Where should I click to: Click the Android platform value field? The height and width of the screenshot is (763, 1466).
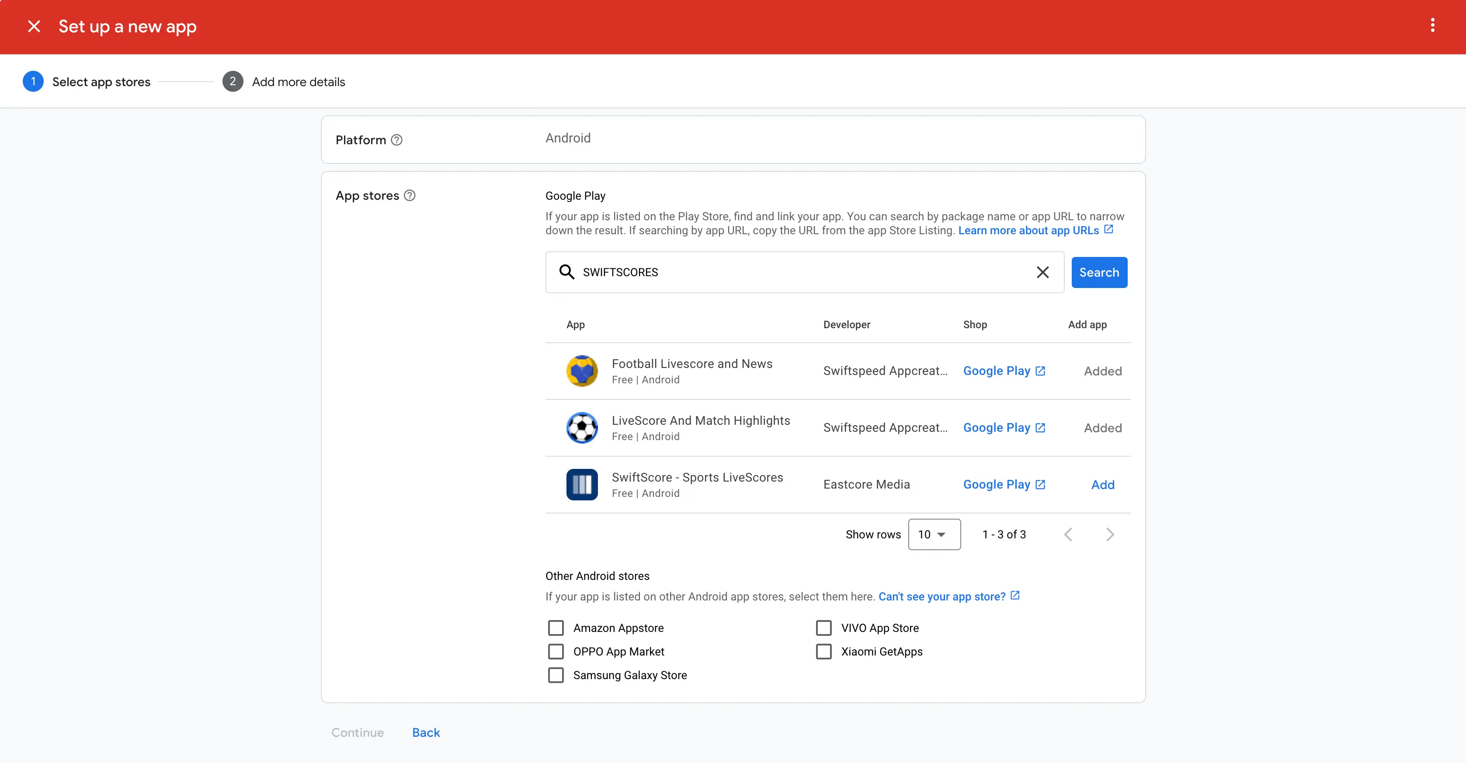coord(568,138)
